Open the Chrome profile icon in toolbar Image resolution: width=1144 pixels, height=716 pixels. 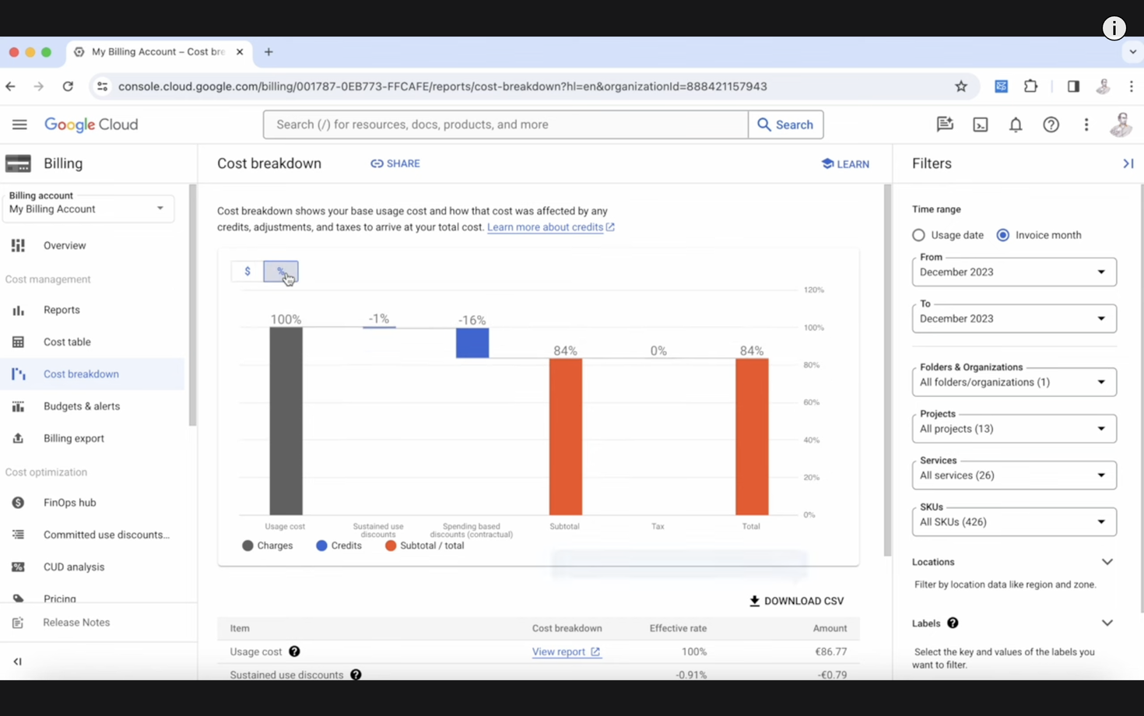1103,86
